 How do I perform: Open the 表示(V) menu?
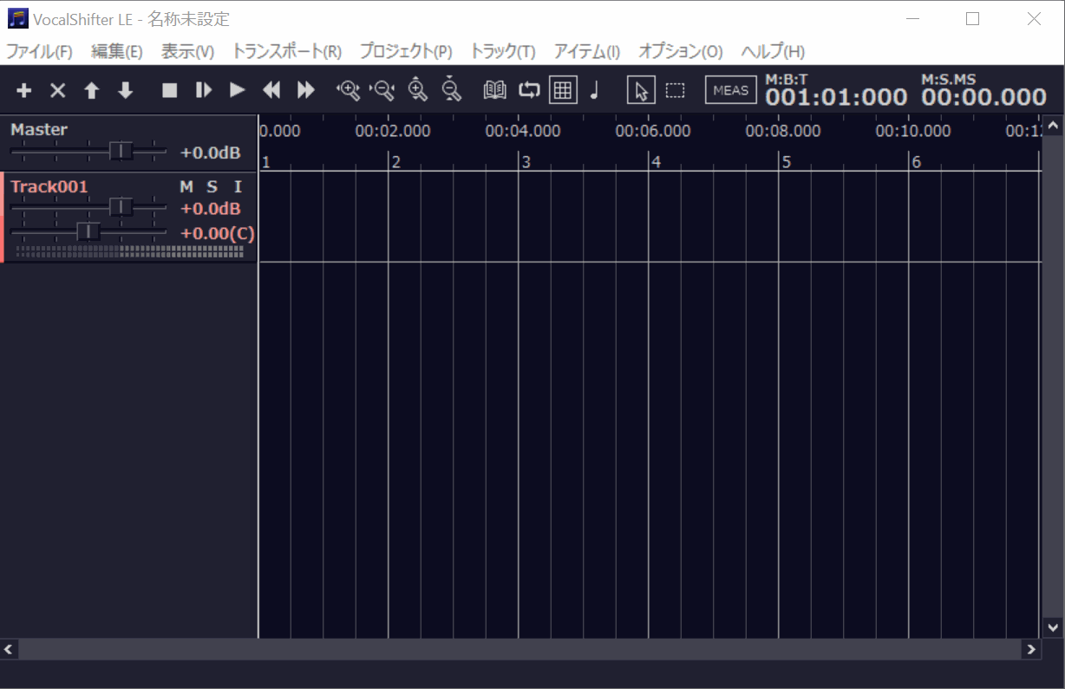[x=187, y=52]
